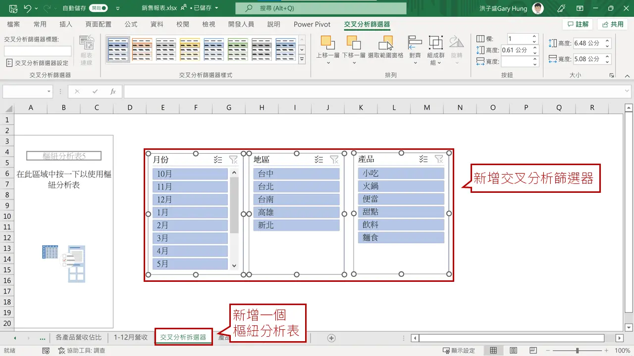Open the 插入 ribbon tab
This screenshot has width=634, height=356.
point(66,24)
